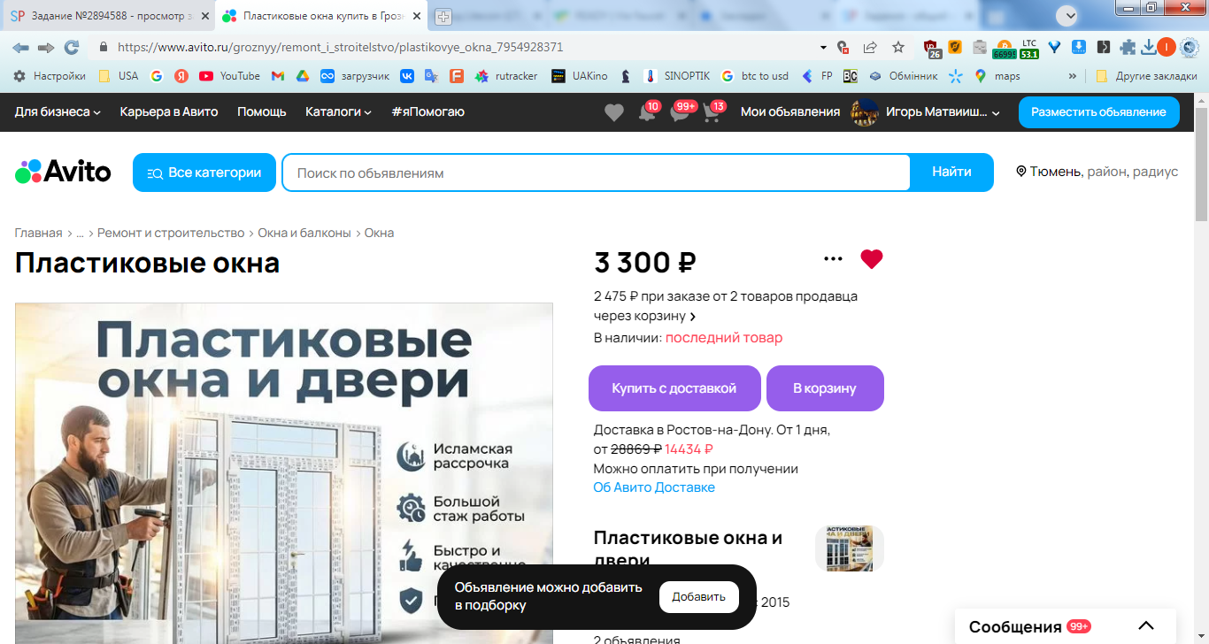
Task: Click the browser forward arrow
Action: 45,47
